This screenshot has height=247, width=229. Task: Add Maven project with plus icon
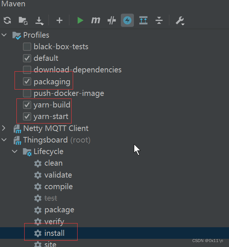(x=59, y=21)
